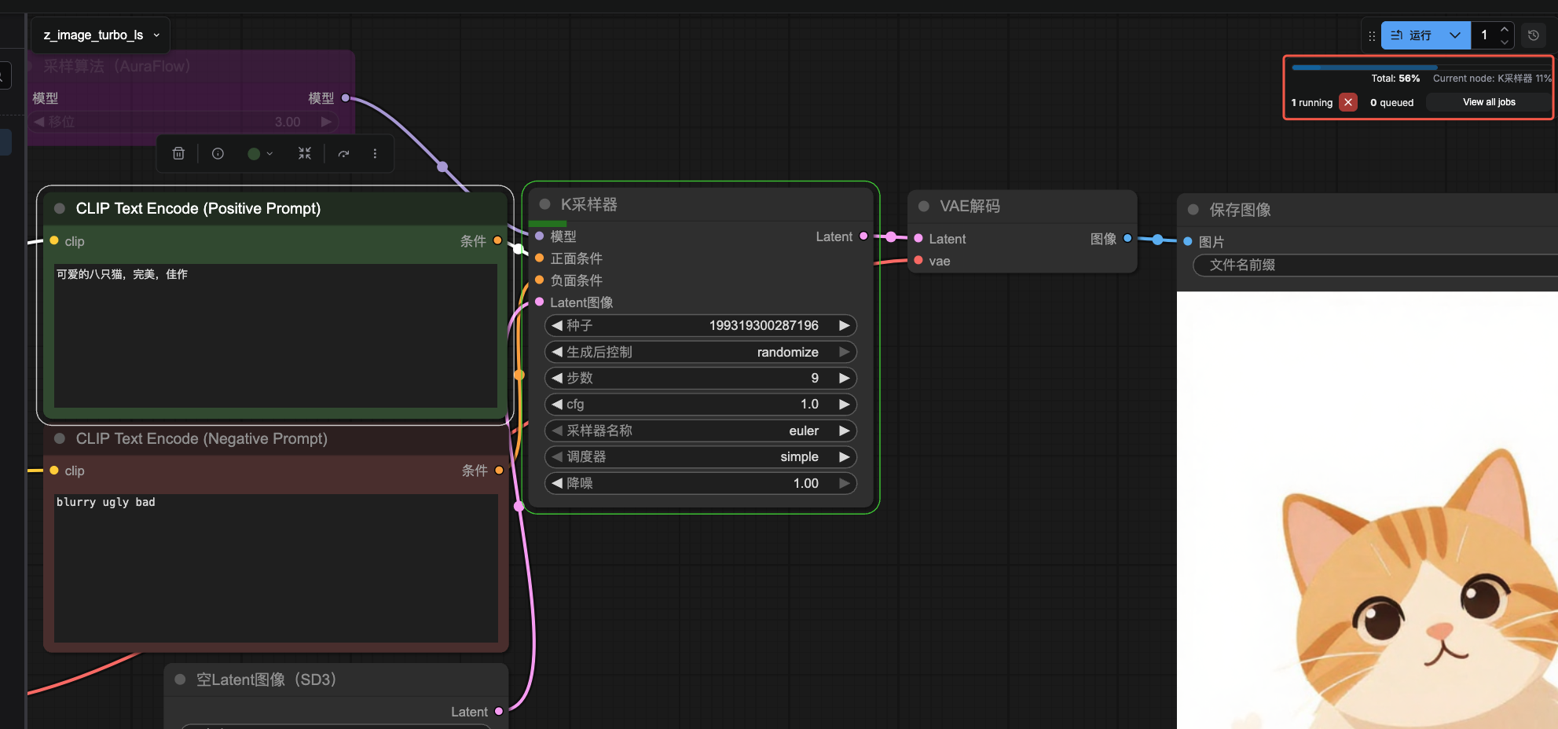This screenshot has width=1558, height=729.
Task: Expand the Run button dropdown arrow
Action: pos(1455,35)
